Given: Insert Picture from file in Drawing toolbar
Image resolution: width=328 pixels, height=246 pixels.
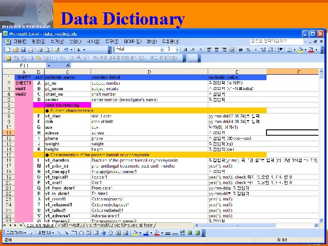Looking at the screenshot, I should coord(126,233).
